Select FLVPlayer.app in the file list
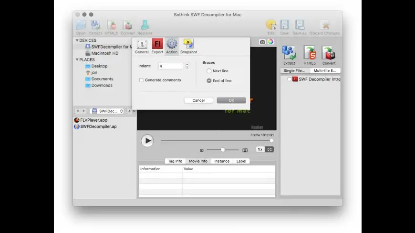The width and height of the screenshot is (415, 233). click(91, 120)
